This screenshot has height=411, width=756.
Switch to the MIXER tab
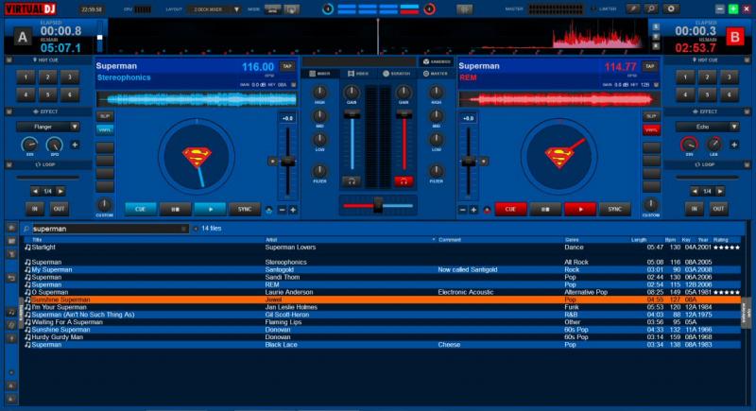319,74
